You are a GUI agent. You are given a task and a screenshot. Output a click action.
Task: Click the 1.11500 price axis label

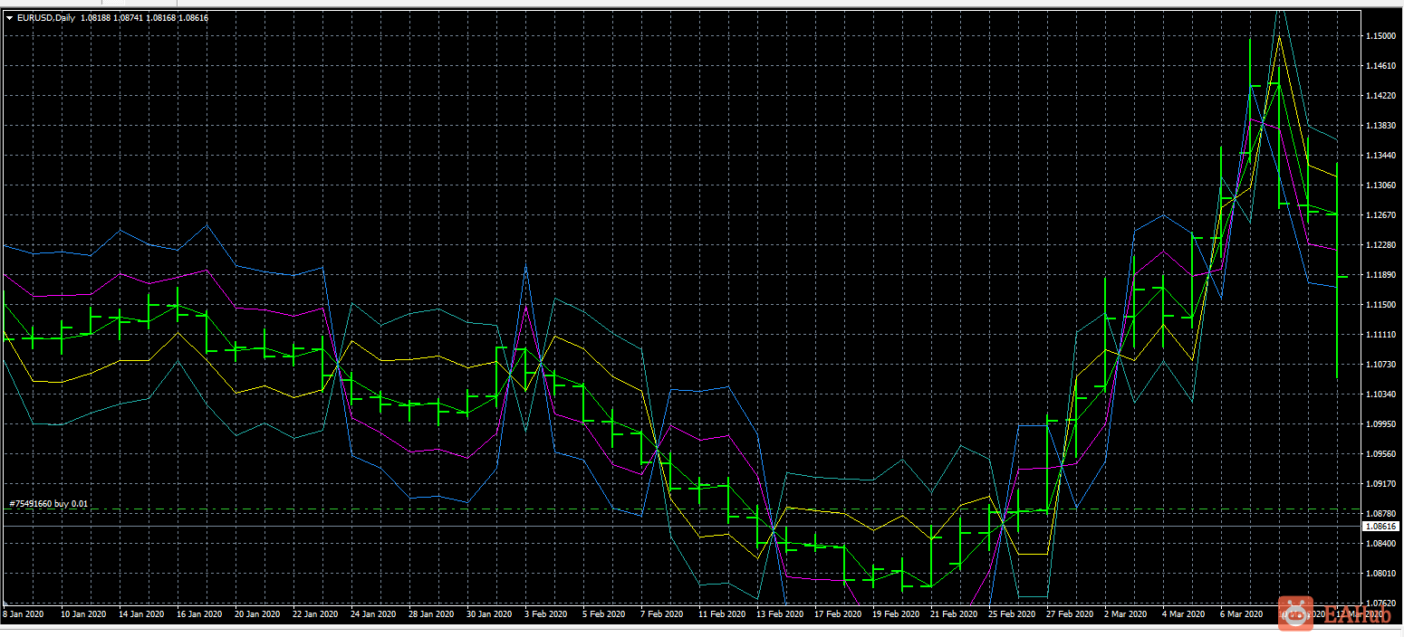(1380, 304)
